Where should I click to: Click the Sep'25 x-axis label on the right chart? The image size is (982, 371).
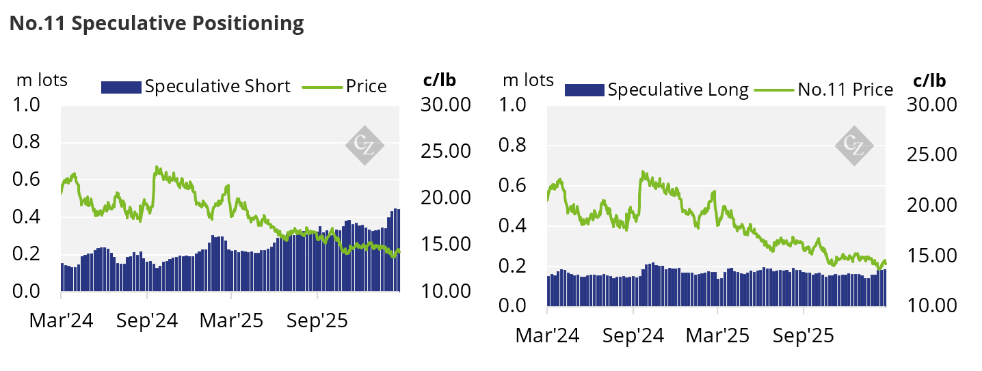coord(804,335)
